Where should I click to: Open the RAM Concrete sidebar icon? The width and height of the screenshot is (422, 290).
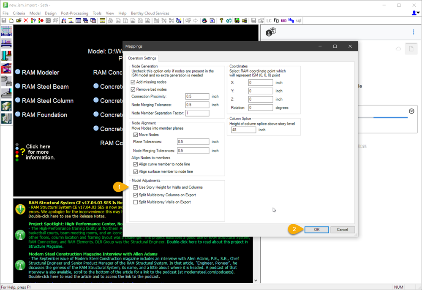coord(6,81)
